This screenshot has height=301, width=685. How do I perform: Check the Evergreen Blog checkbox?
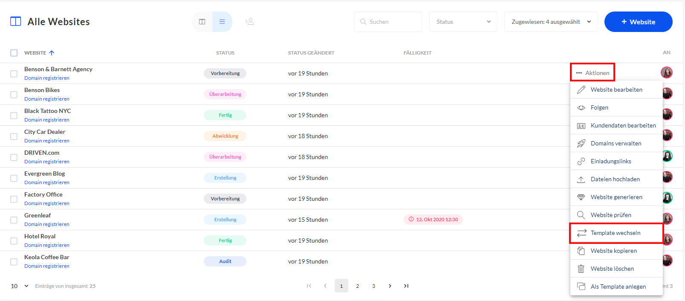14,178
